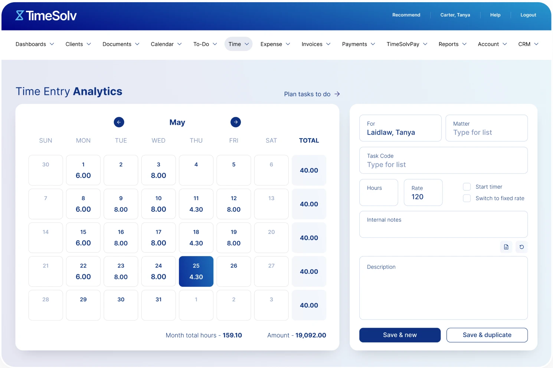Click the arrow beside Plan tasks to do
This screenshot has width=553, height=368.
[337, 94]
